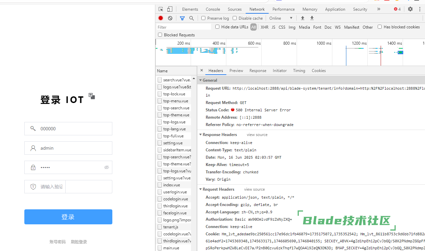This screenshot has width=425, height=251.
Task: Switch to 账号密码 login mode
Action: tap(58, 242)
